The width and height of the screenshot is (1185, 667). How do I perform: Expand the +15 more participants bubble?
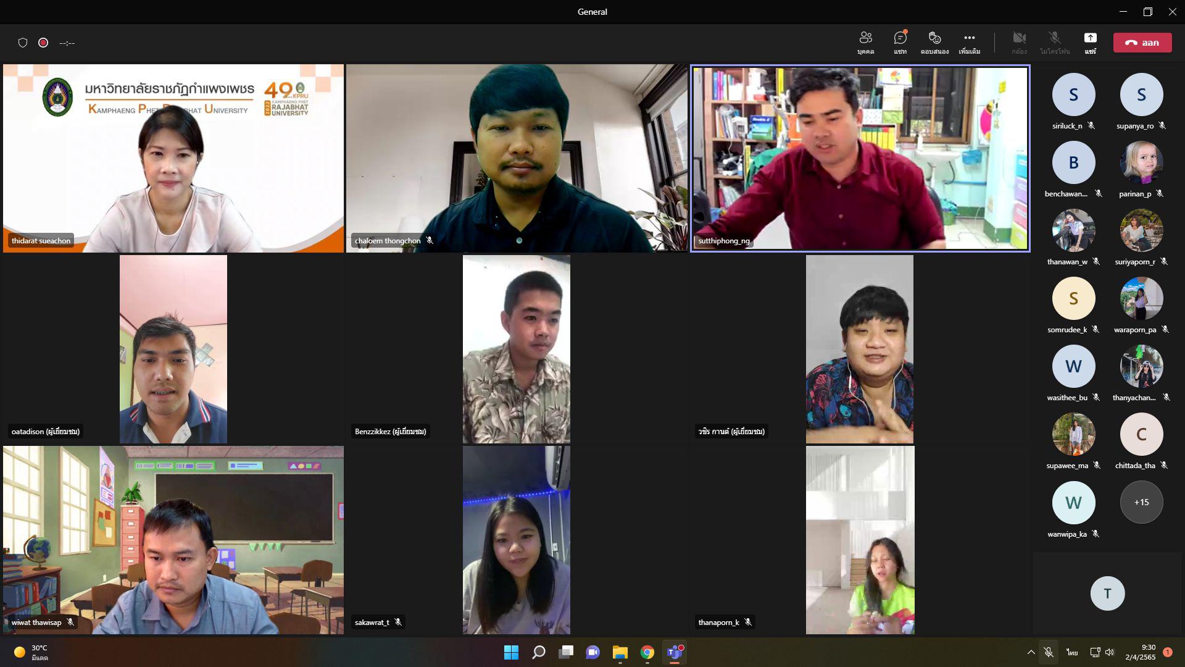click(1141, 502)
